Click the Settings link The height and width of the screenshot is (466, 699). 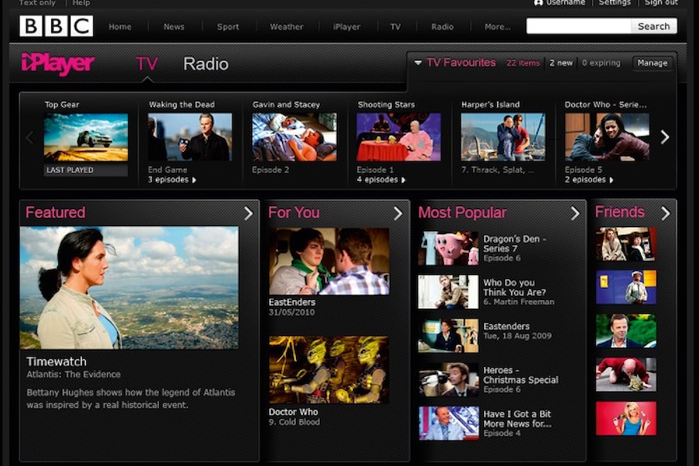point(615,3)
